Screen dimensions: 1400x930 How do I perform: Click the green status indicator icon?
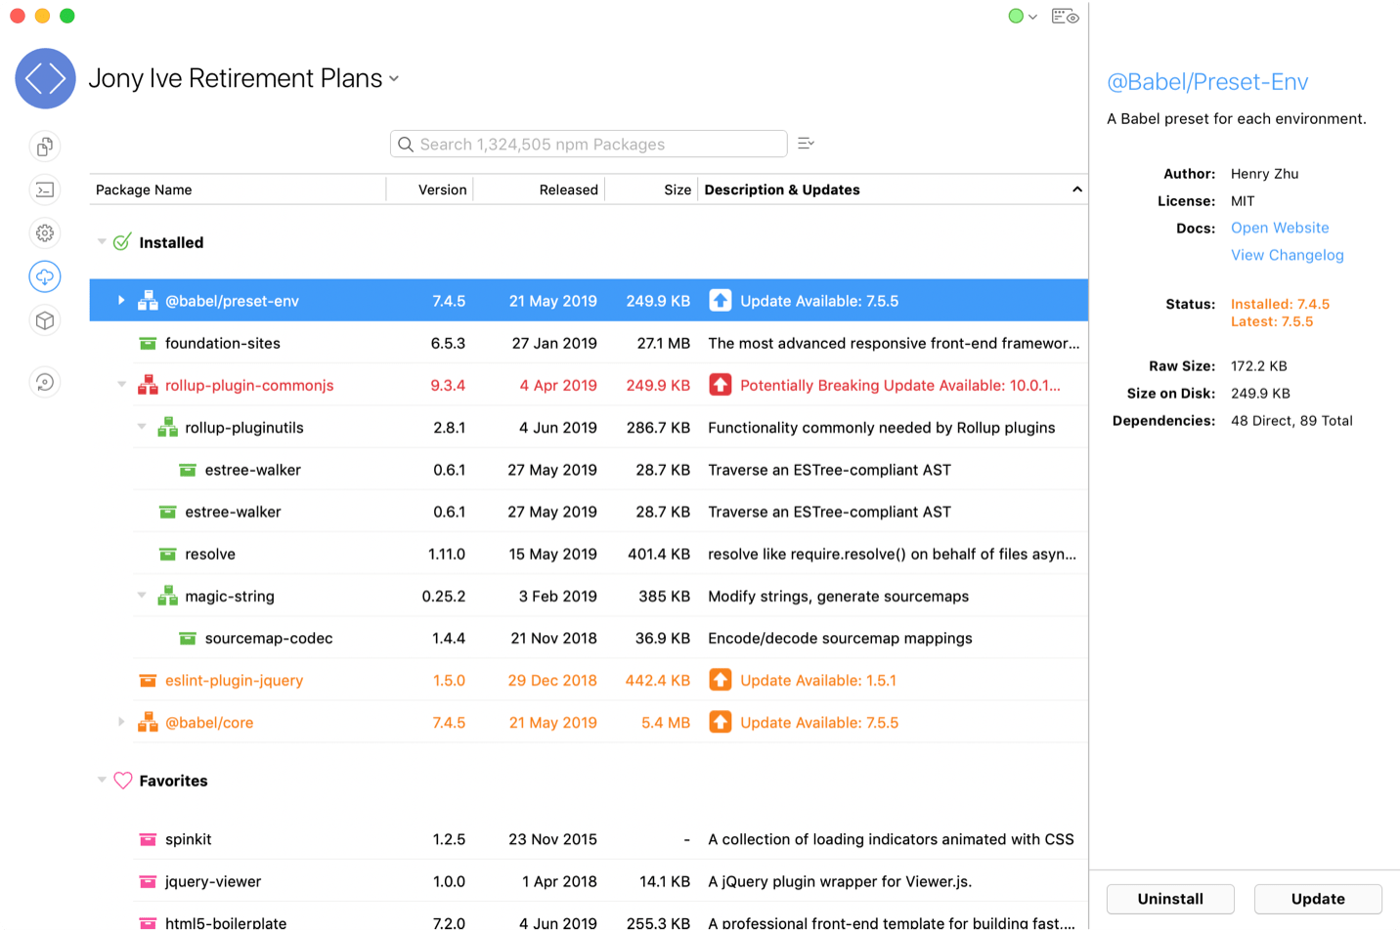click(x=1016, y=16)
